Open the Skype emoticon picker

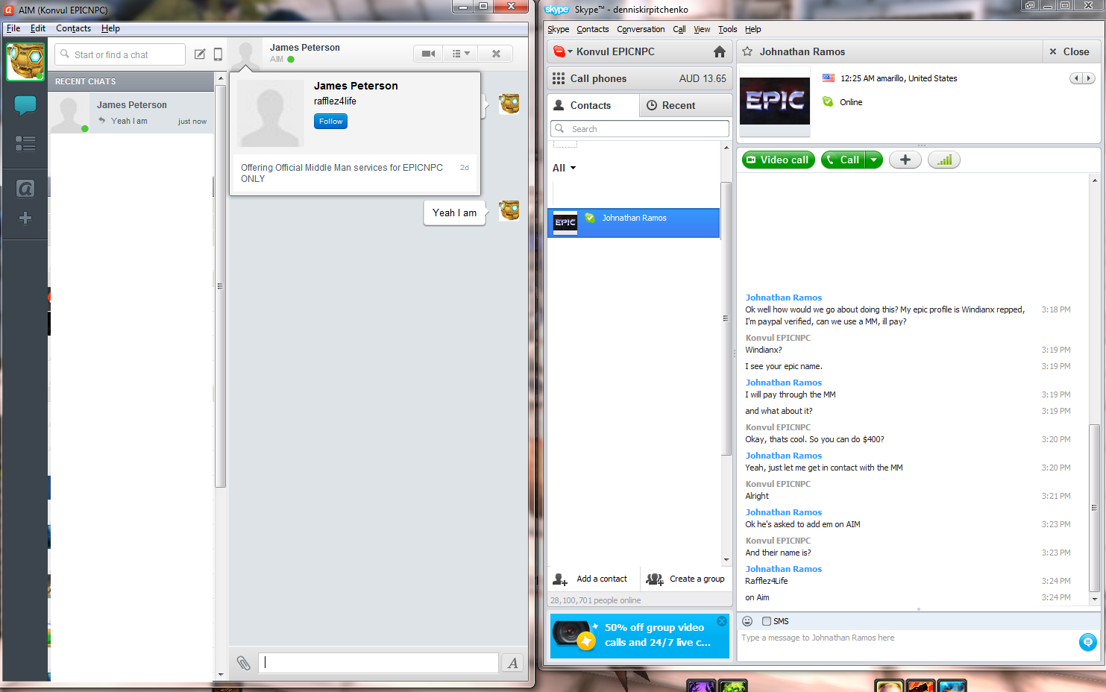coord(747,621)
